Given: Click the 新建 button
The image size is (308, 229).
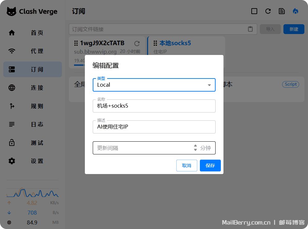Looking at the screenshot, I should 294,29.
